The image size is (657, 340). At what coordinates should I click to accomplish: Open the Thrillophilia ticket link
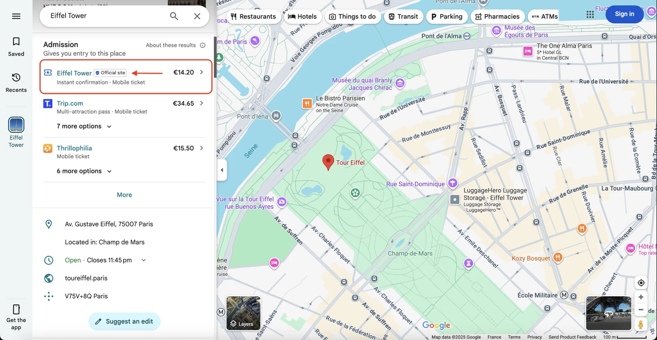click(74, 148)
